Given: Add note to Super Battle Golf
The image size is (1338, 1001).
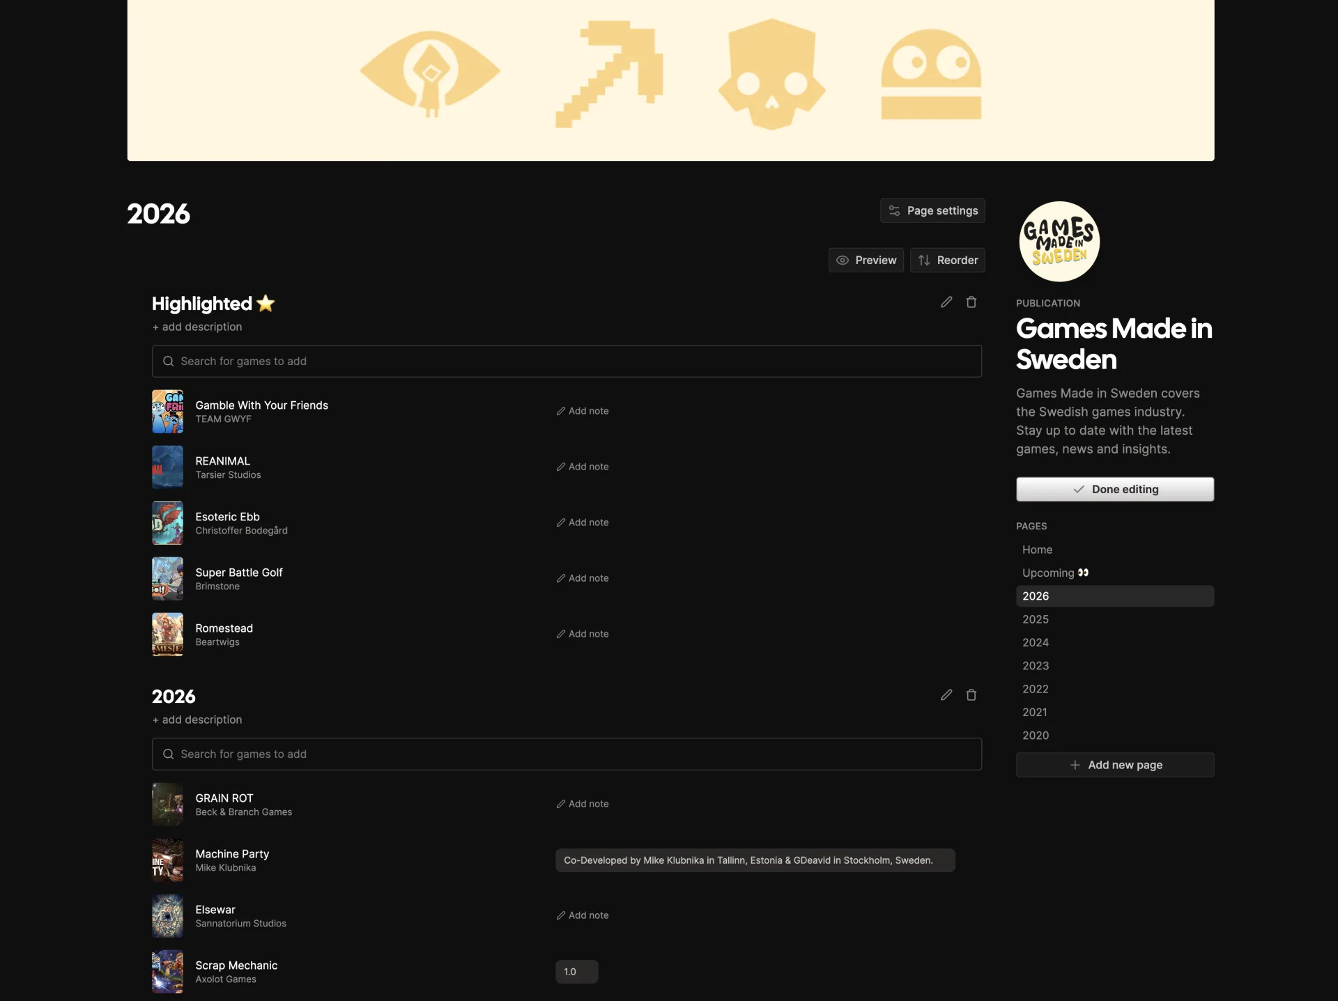Looking at the screenshot, I should (583, 578).
